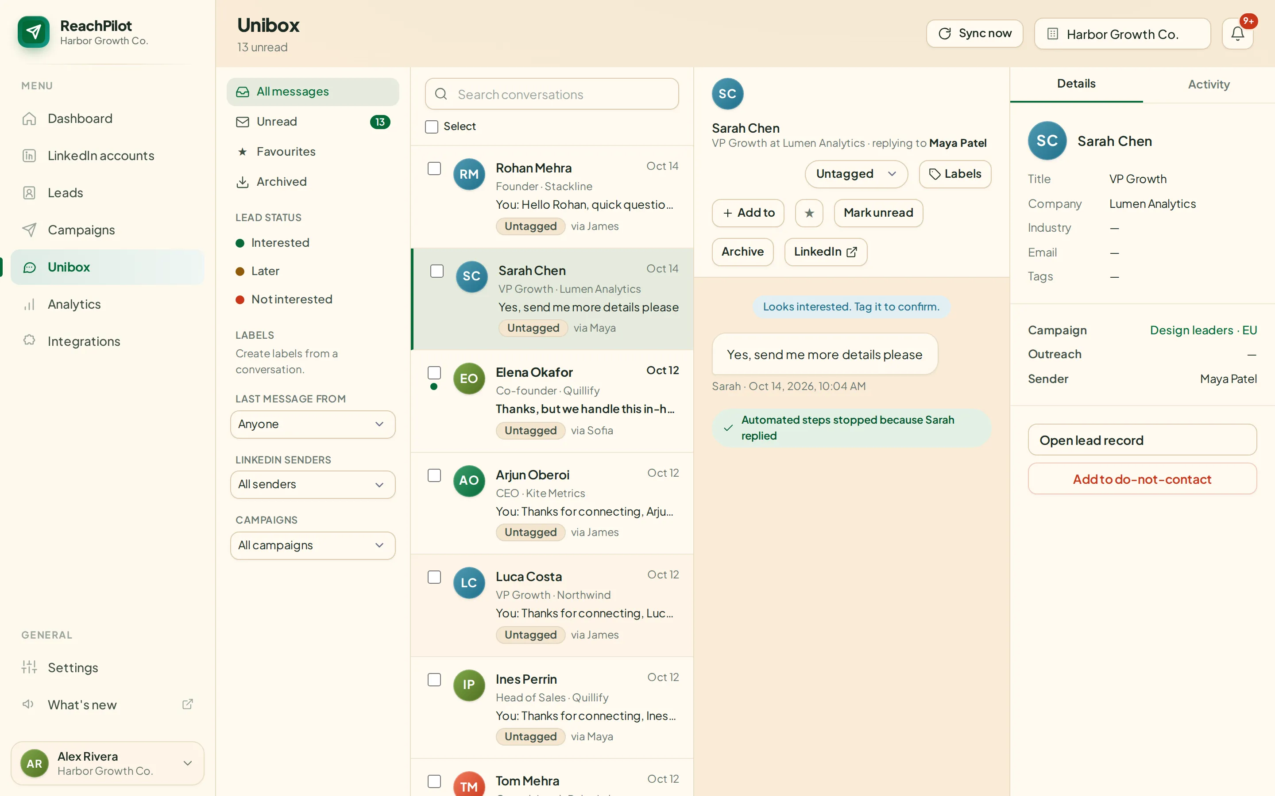Click the What's new megaphone icon

click(28, 704)
